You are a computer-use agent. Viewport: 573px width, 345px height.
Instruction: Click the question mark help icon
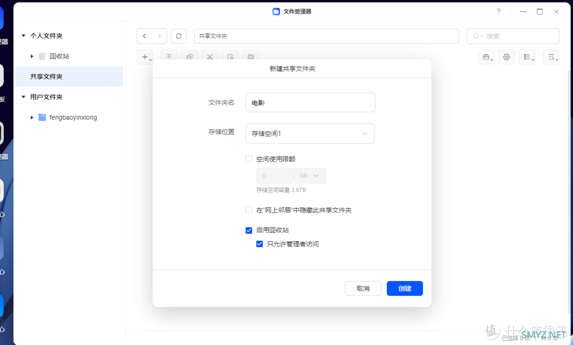click(498, 12)
